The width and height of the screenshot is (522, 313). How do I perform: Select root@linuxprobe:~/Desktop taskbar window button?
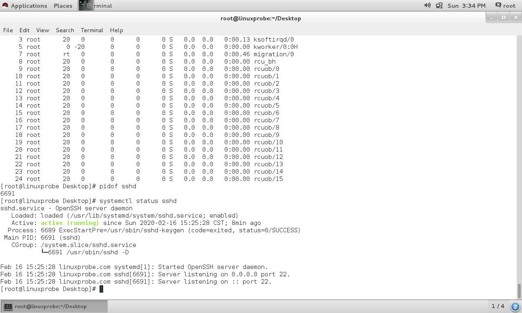(55, 306)
